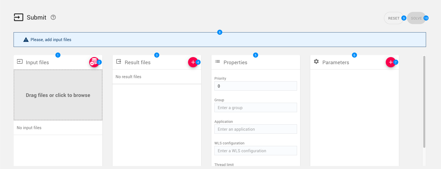Add input file from database storage
The image size is (441, 169).
(x=94, y=62)
